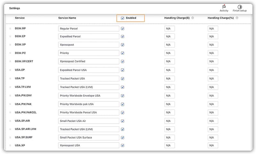Uncheck the Xpresspost Certified enabled checkbox
The height and width of the screenshot is (154, 256).
123,61
